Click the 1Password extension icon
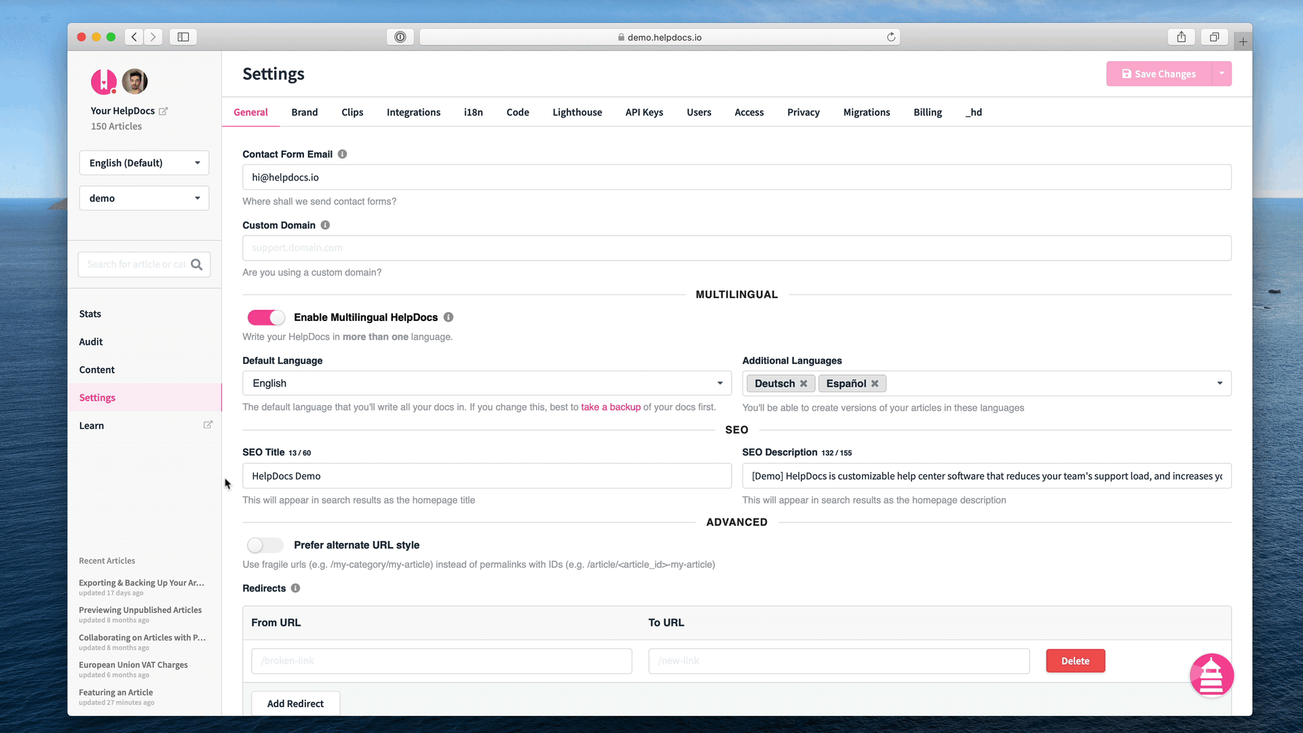This screenshot has height=733, width=1303. coord(400,37)
